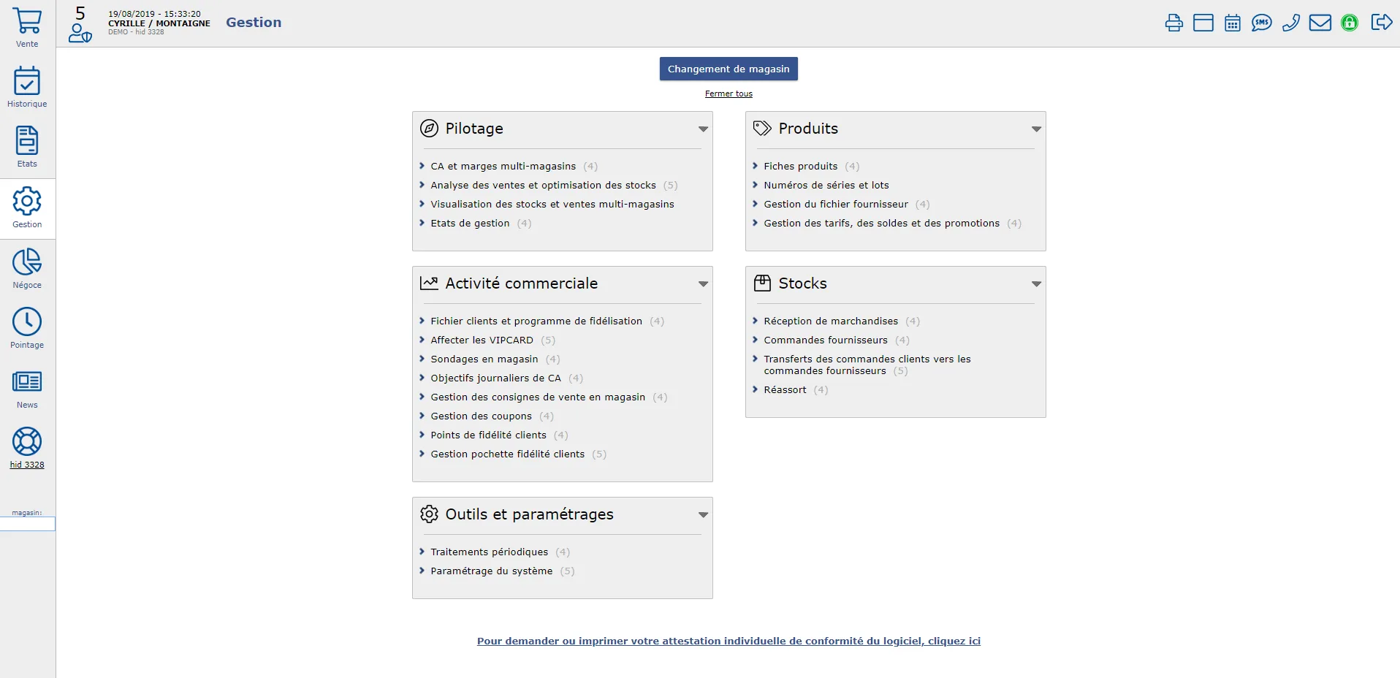Collapse the Produits panel arrow

1036,129
